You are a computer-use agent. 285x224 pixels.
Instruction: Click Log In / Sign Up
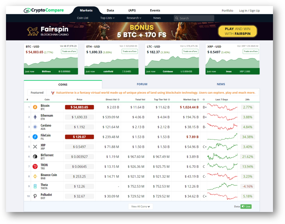[x=250, y=11]
